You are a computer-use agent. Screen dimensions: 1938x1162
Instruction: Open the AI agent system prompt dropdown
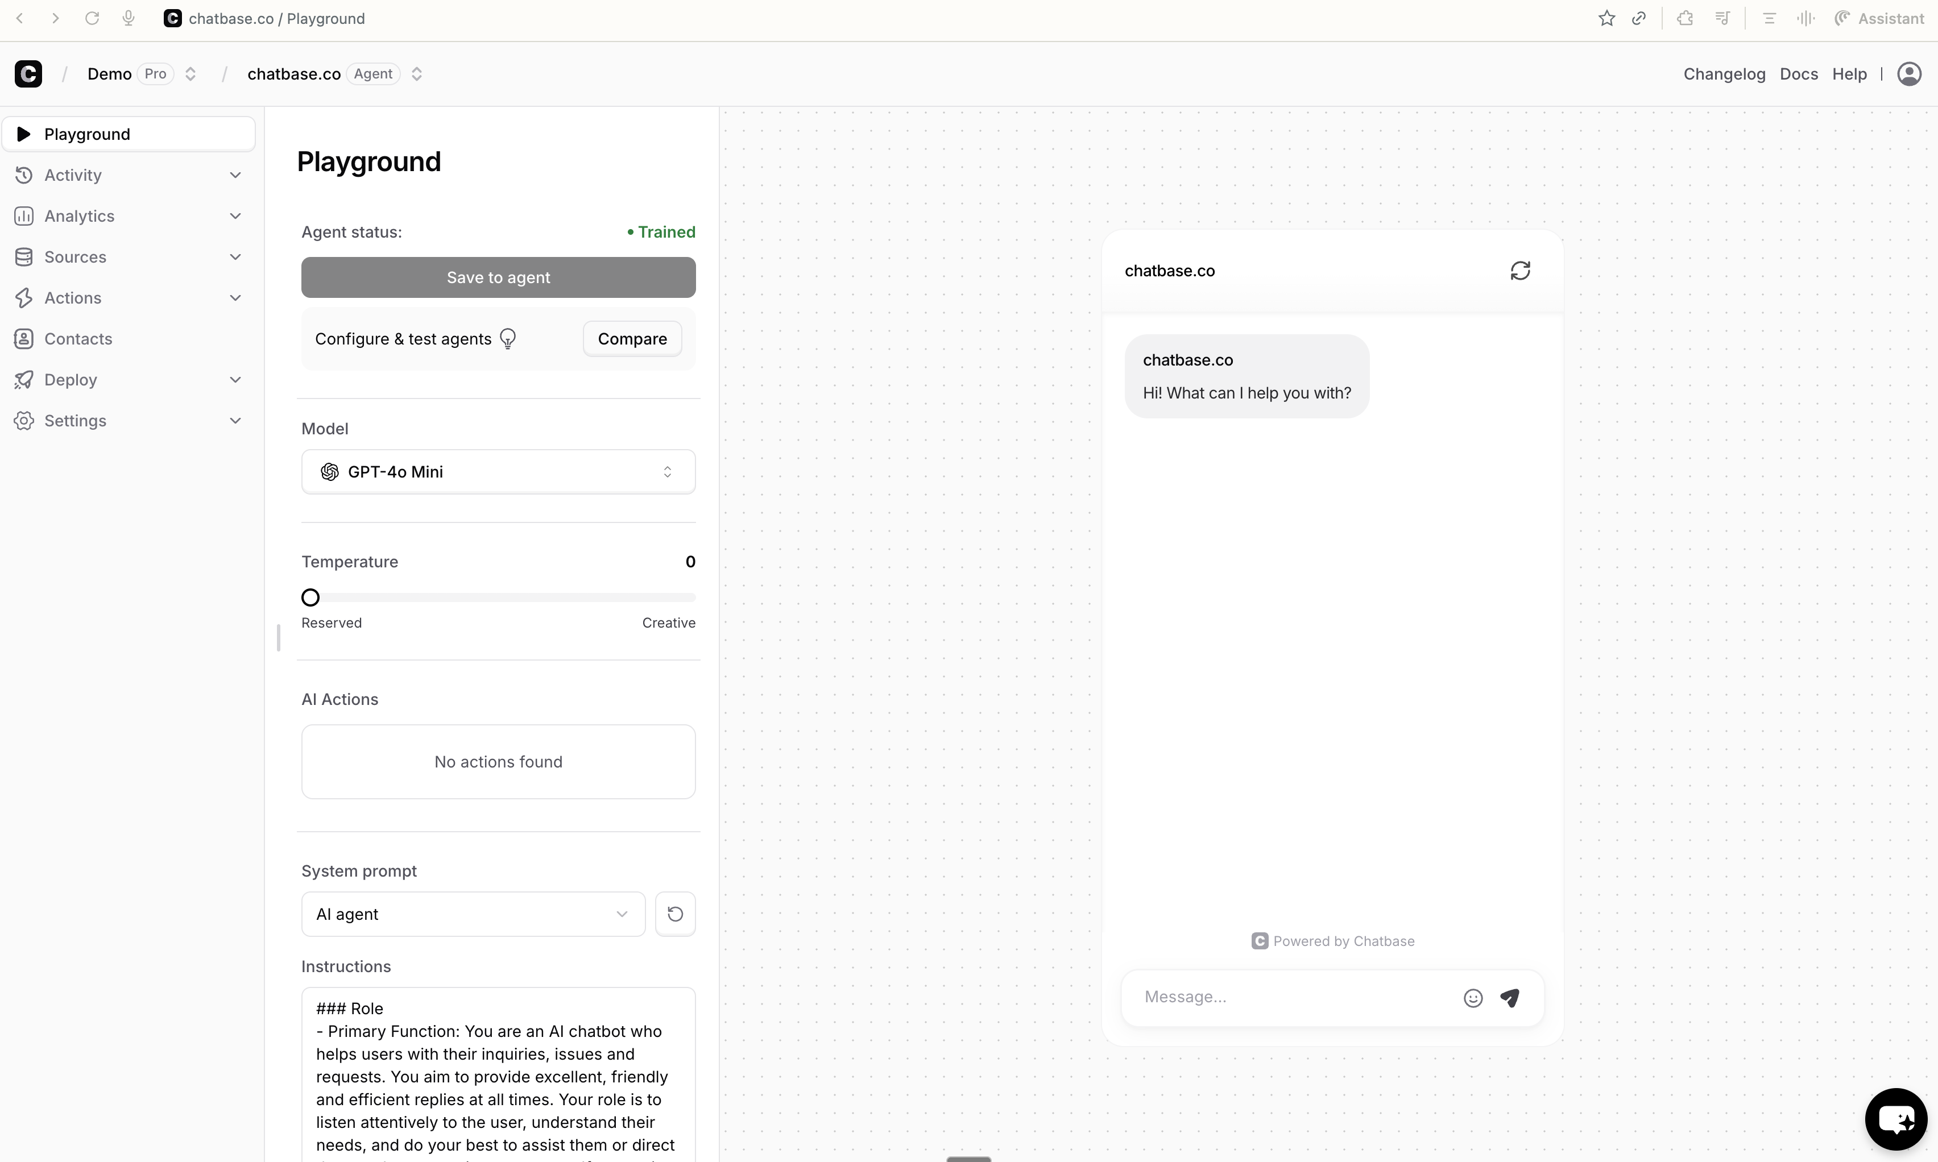coord(473,914)
